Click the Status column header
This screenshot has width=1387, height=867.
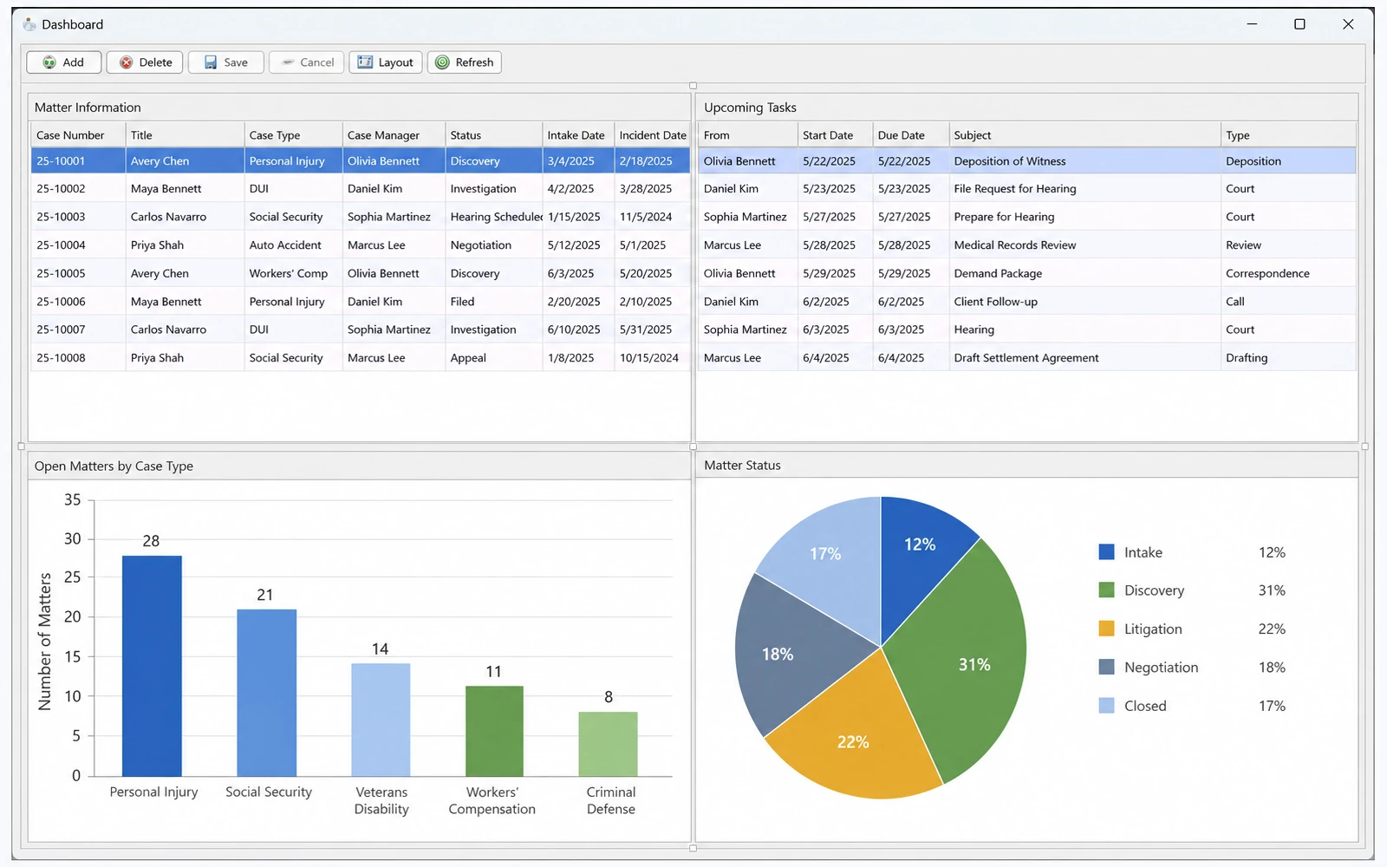(x=493, y=135)
